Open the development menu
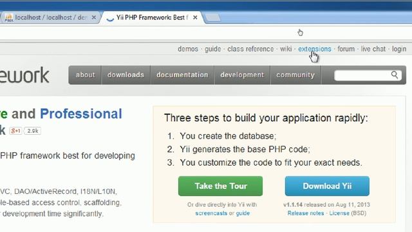Screen dimensions: 412x232 [242, 75]
